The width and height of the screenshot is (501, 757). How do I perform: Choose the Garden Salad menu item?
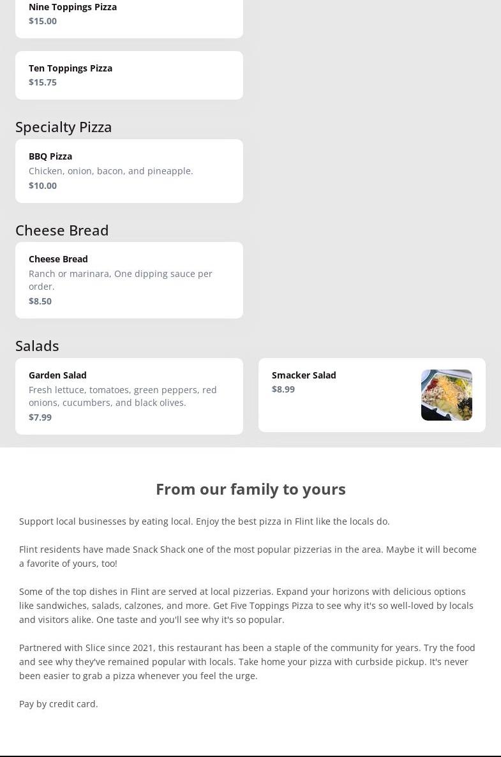pyautogui.click(x=57, y=375)
